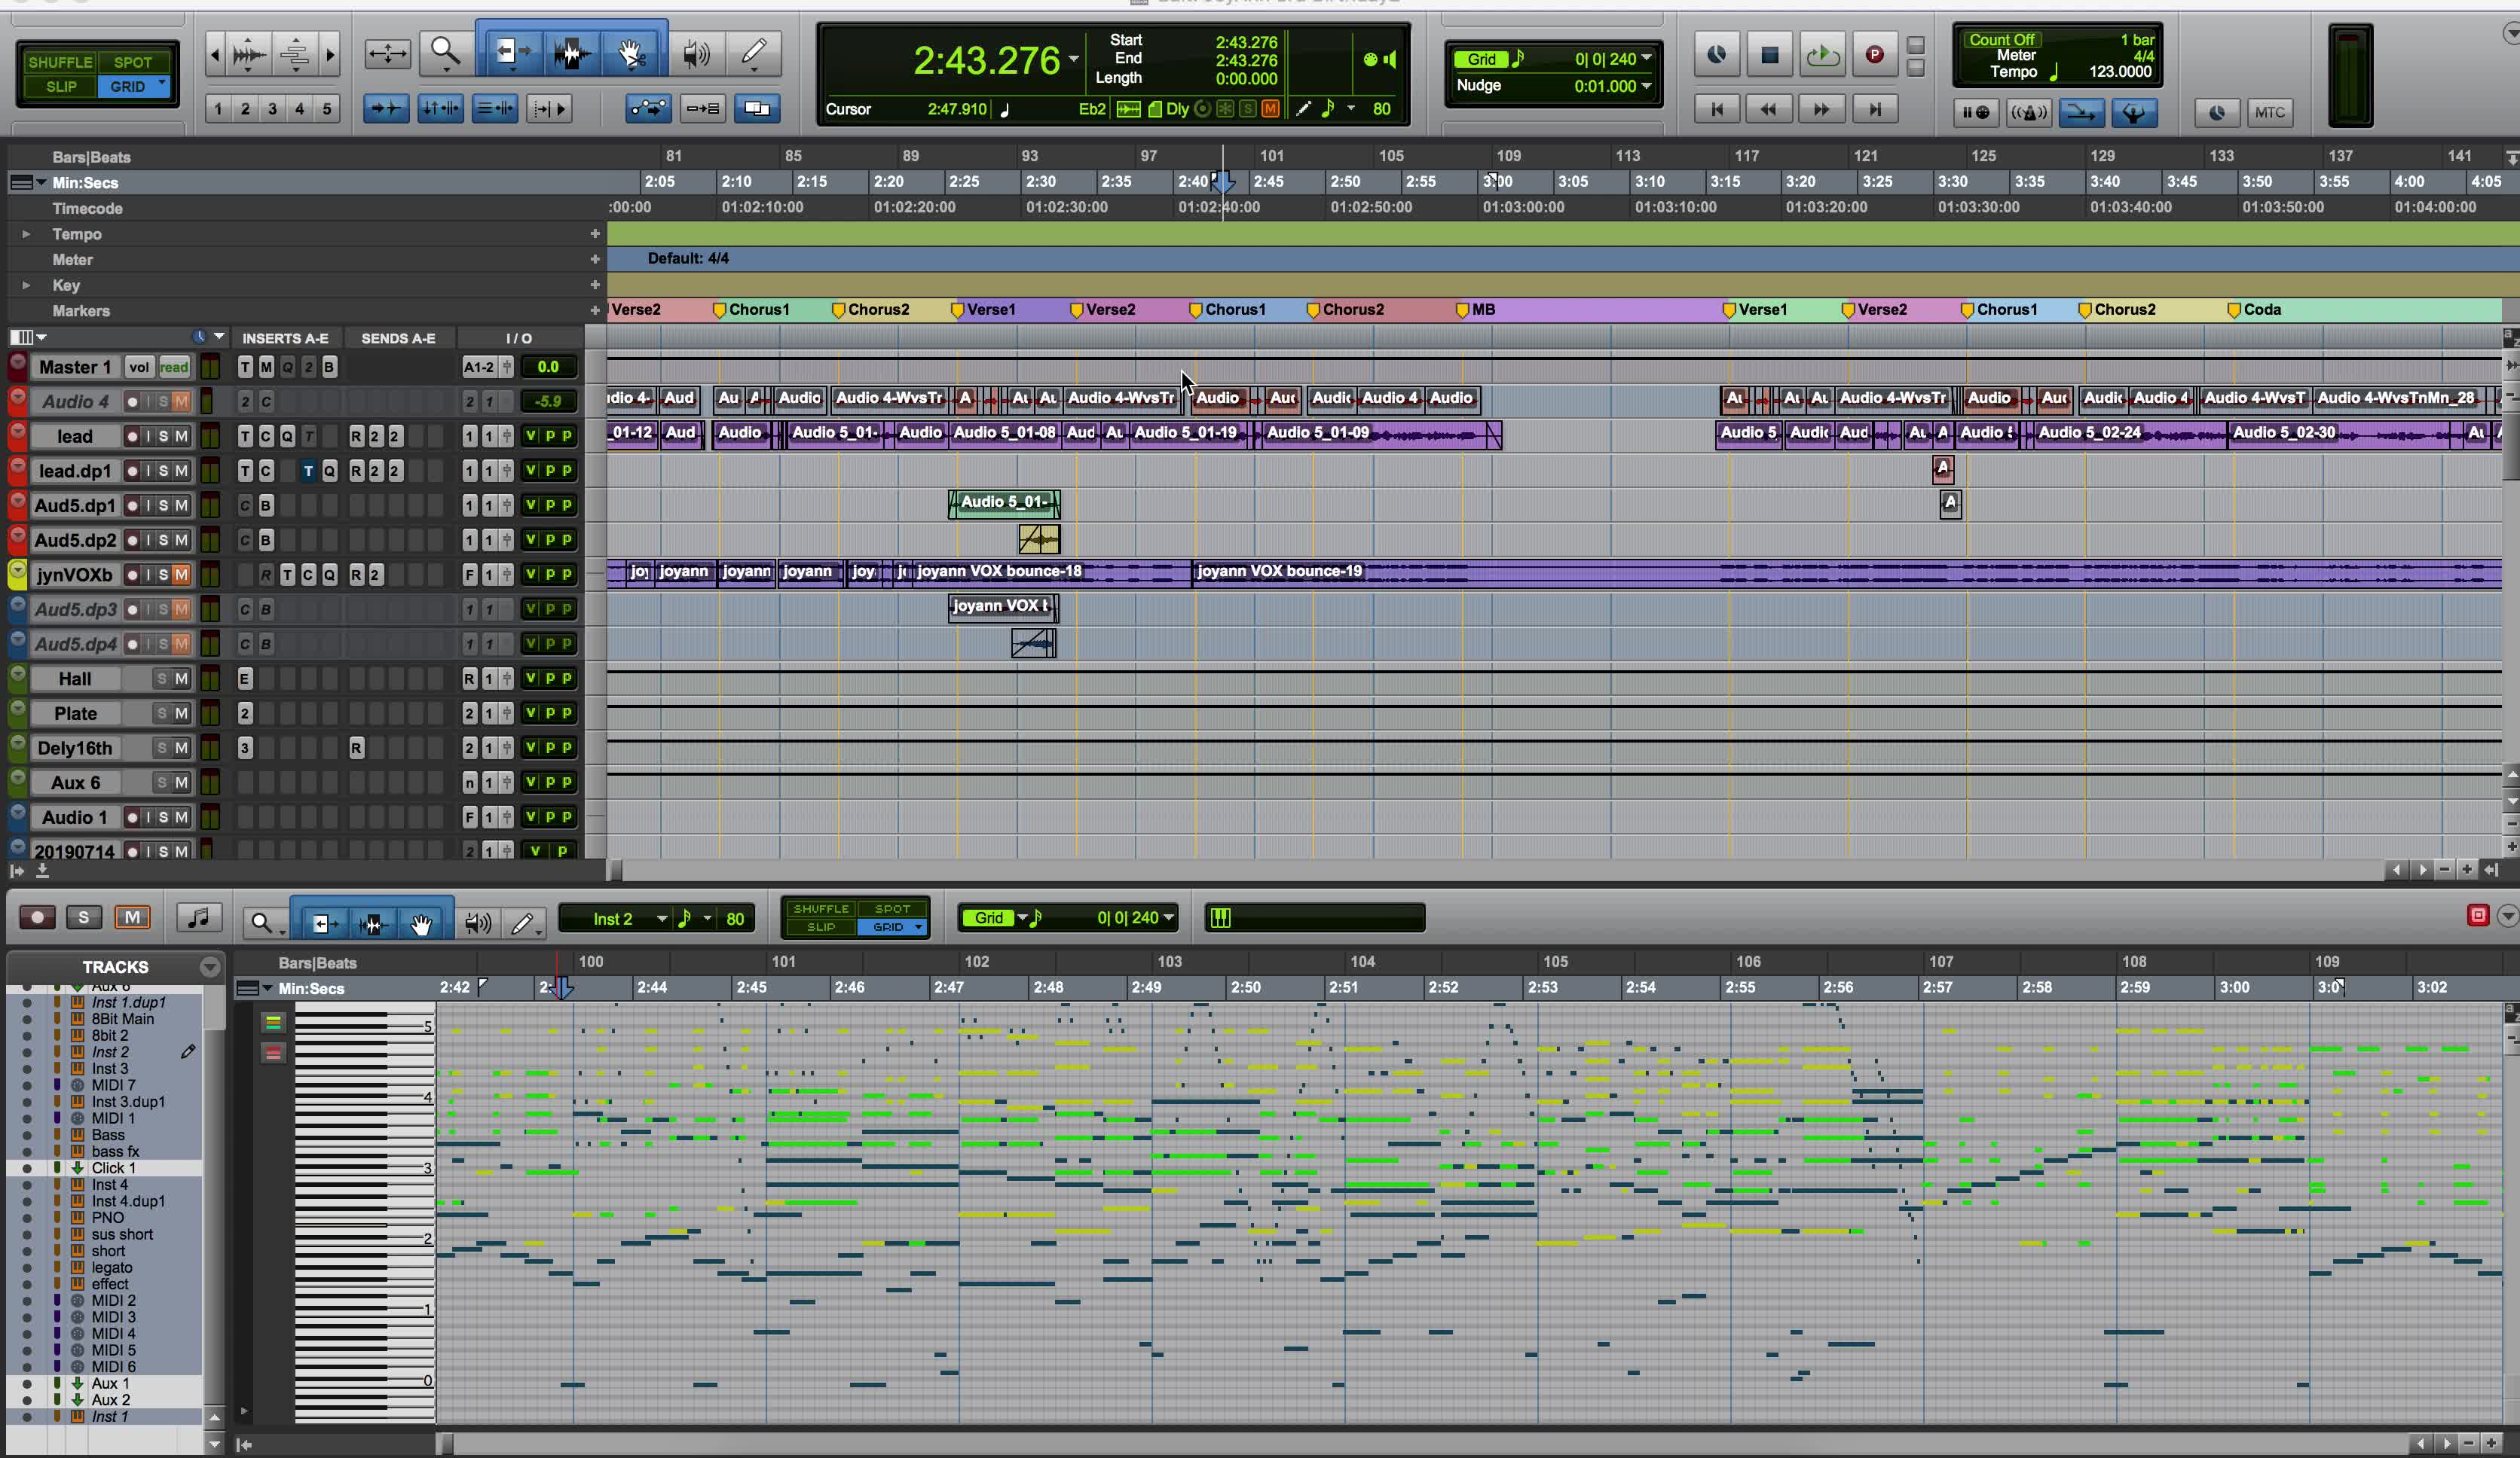Switch to SPOT edit mode in the top toolbar

(133, 62)
